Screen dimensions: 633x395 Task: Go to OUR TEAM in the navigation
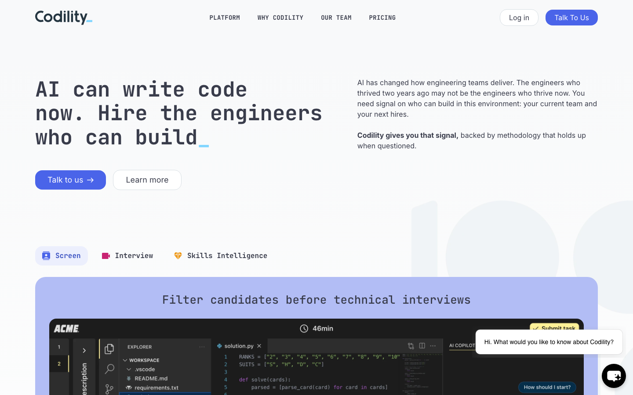[x=336, y=18]
